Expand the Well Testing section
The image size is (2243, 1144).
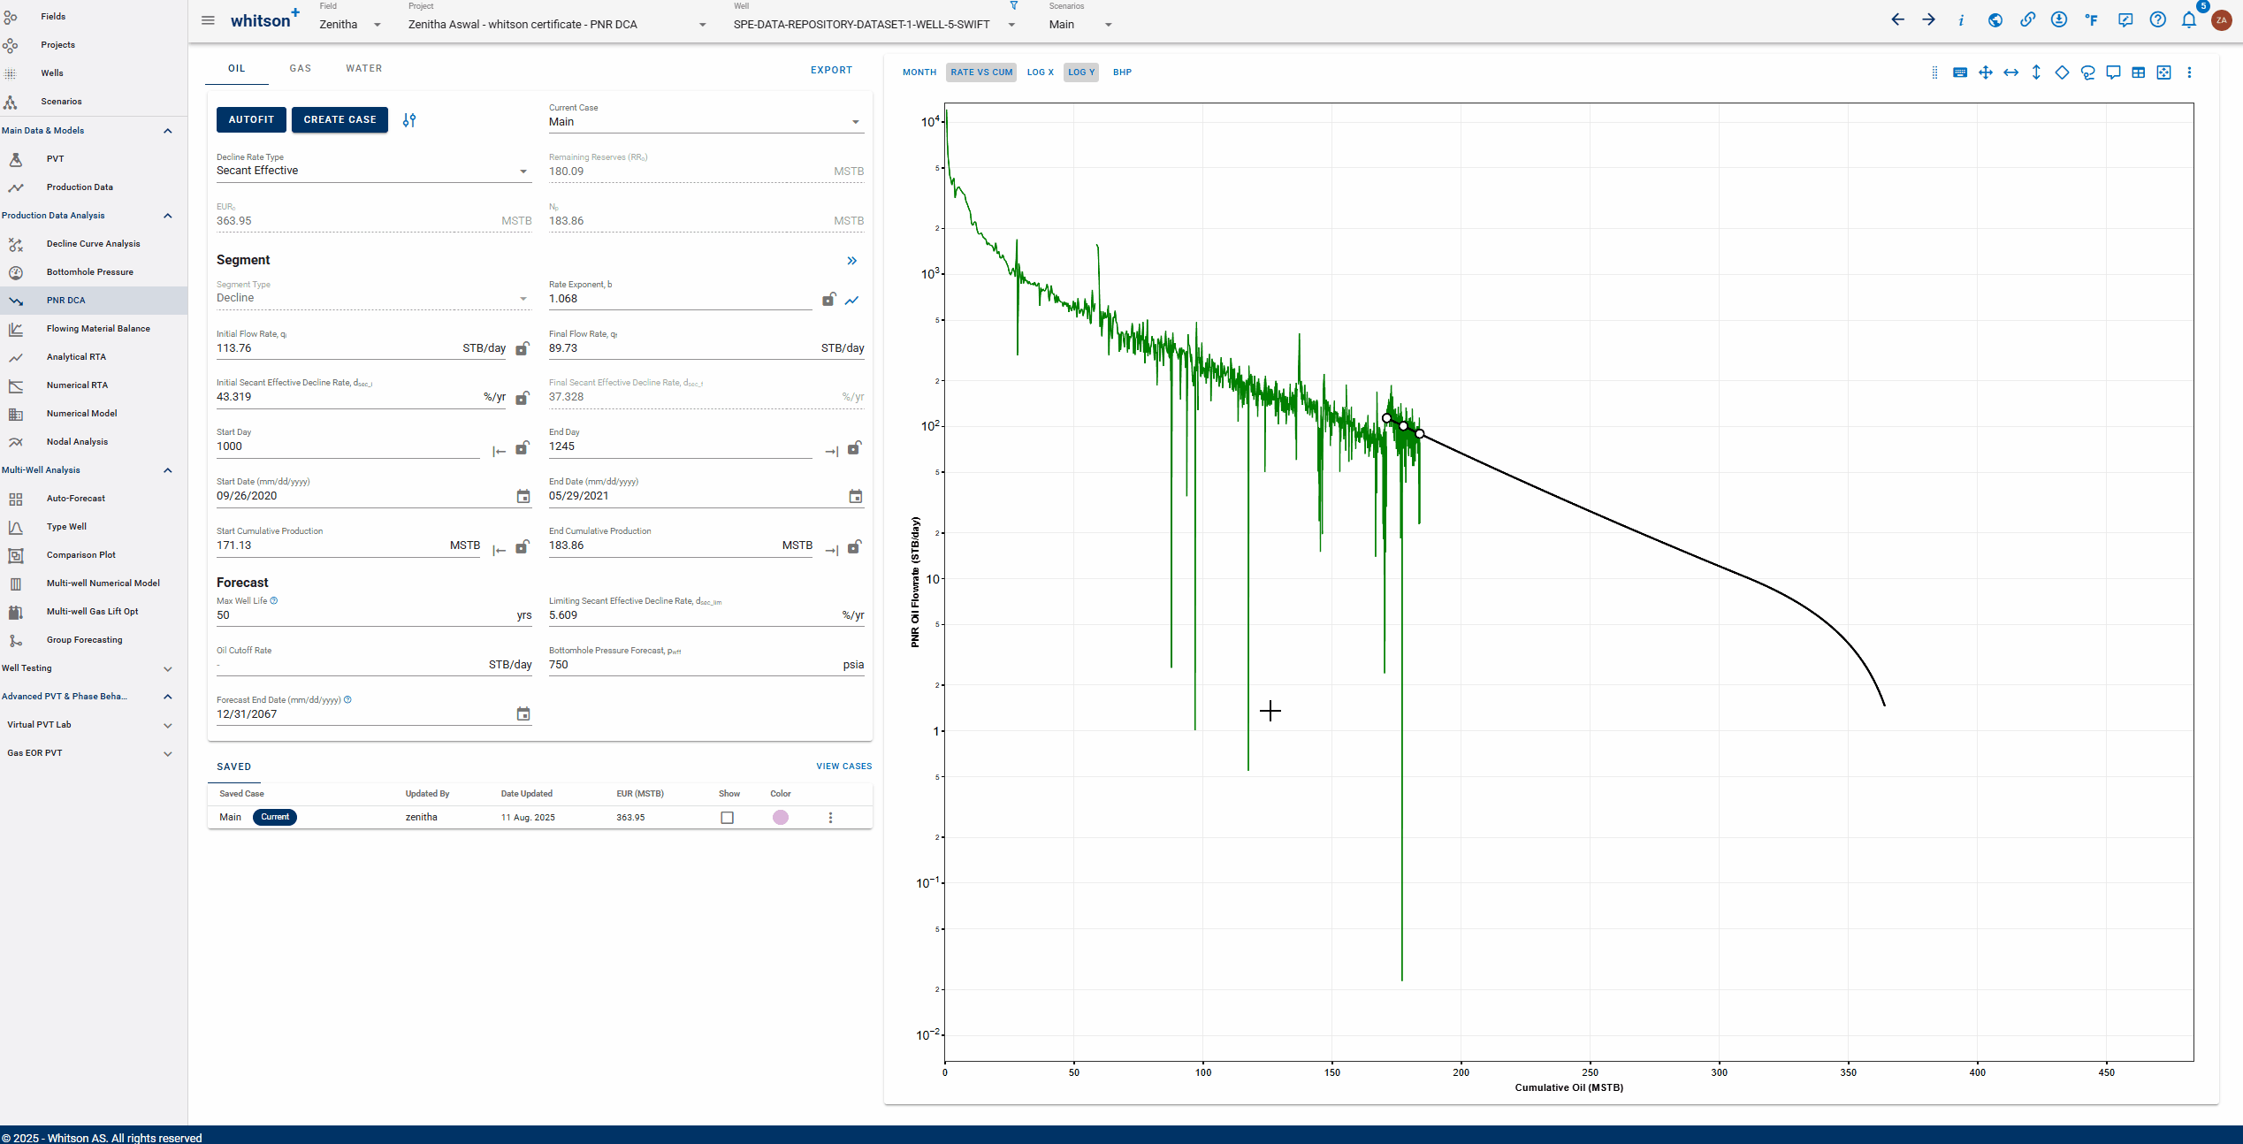click(x=168, y=668)
